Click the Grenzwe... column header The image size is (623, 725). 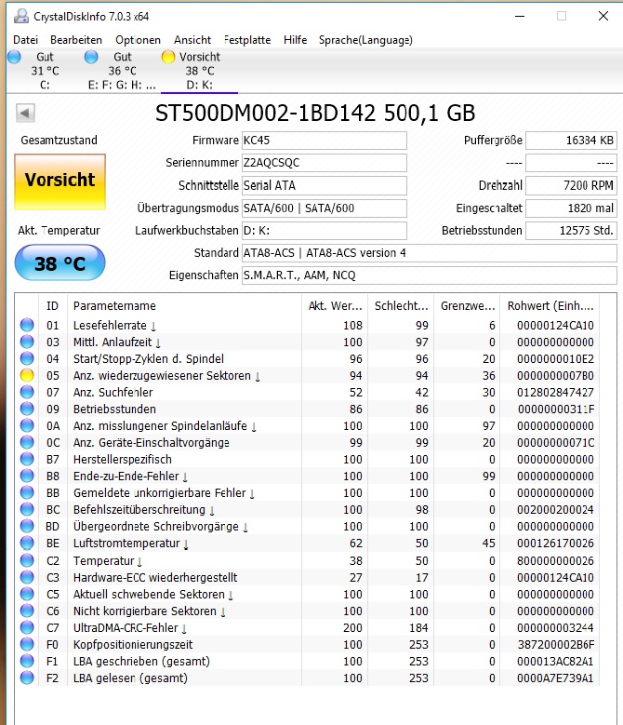tap(467, 305)
